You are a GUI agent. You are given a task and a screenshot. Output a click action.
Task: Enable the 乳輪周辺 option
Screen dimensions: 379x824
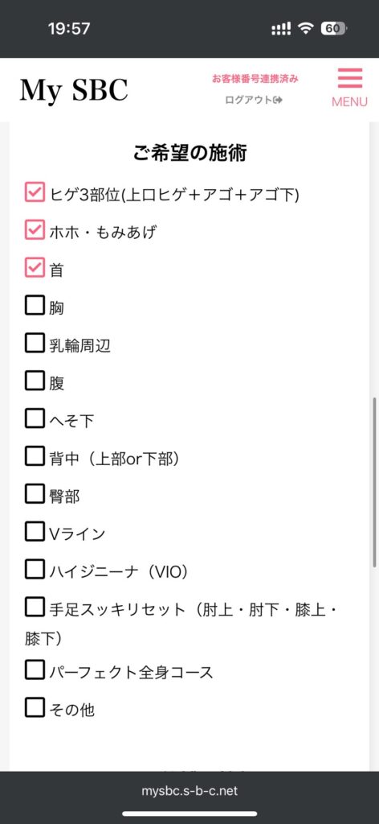tap(35, 343)
